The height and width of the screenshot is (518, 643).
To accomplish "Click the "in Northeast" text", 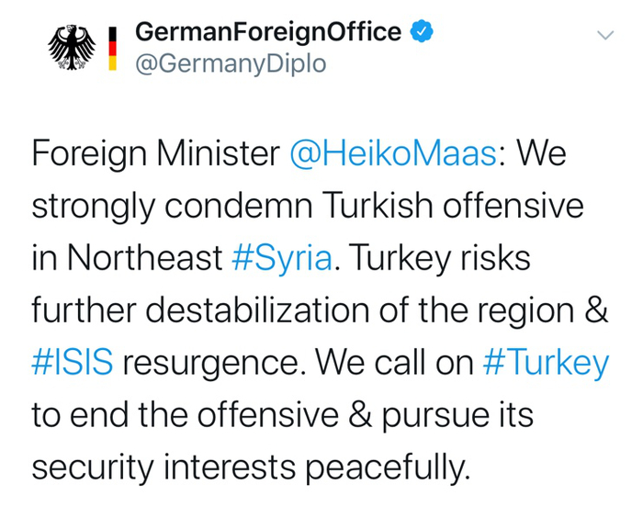I will pyautogui.click(x=127, y=258).
